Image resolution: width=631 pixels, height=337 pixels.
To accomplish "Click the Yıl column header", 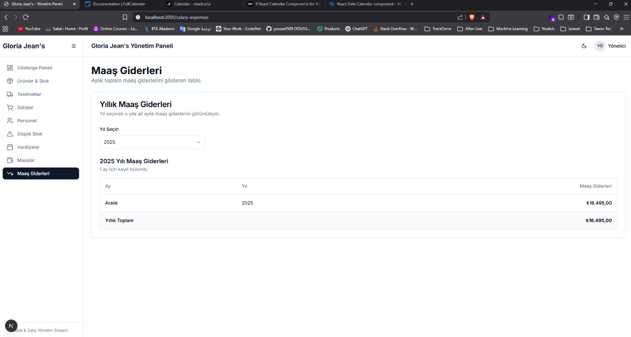I will tap(245, 186).
